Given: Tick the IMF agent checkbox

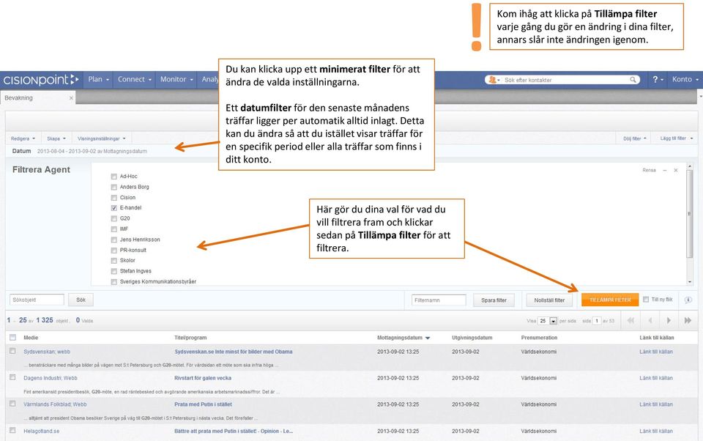Looking at the screenshot, I should (114, 229).
